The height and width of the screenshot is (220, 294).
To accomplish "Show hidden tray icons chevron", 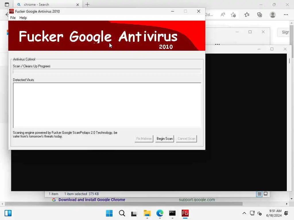I will click(x=244, y=213).
